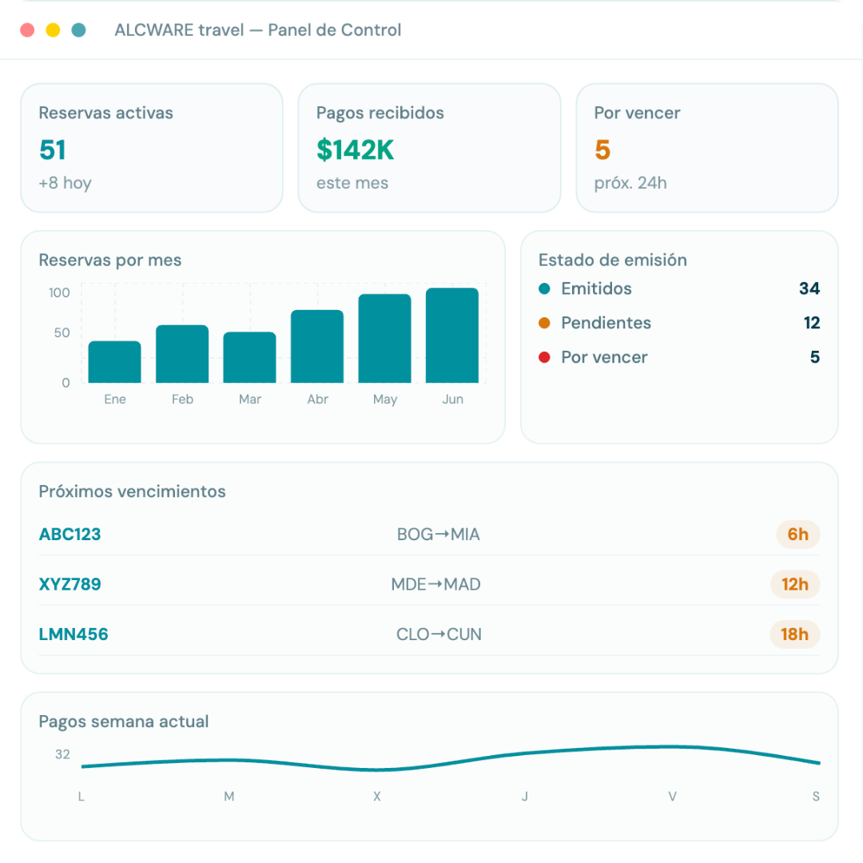
Task: Select the 12h expiry badge
Action: pos(795,584)
